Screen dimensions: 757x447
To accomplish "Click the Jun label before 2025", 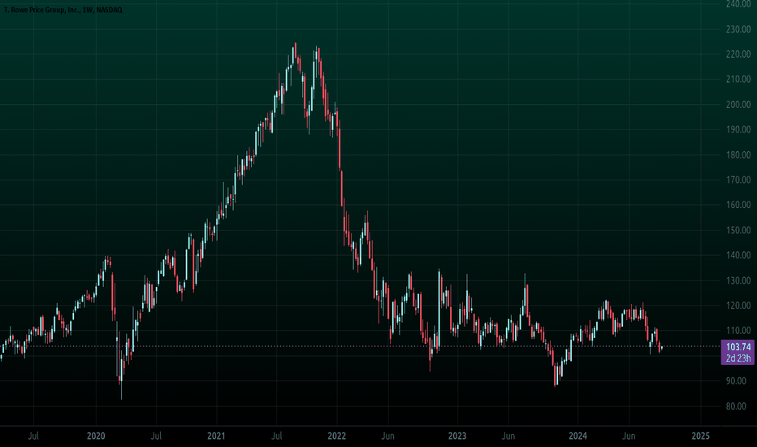I will click(629, 436).
